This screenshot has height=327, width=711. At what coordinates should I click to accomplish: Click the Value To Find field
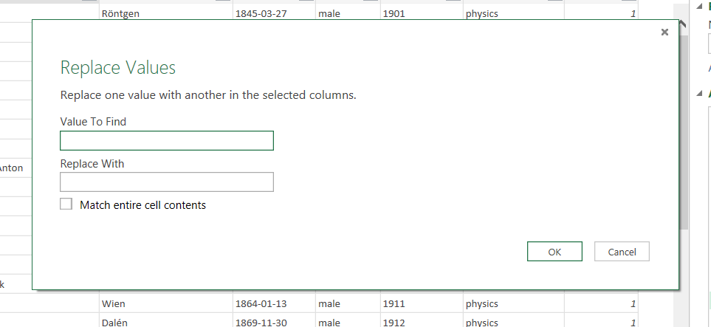tap(166, 140)
